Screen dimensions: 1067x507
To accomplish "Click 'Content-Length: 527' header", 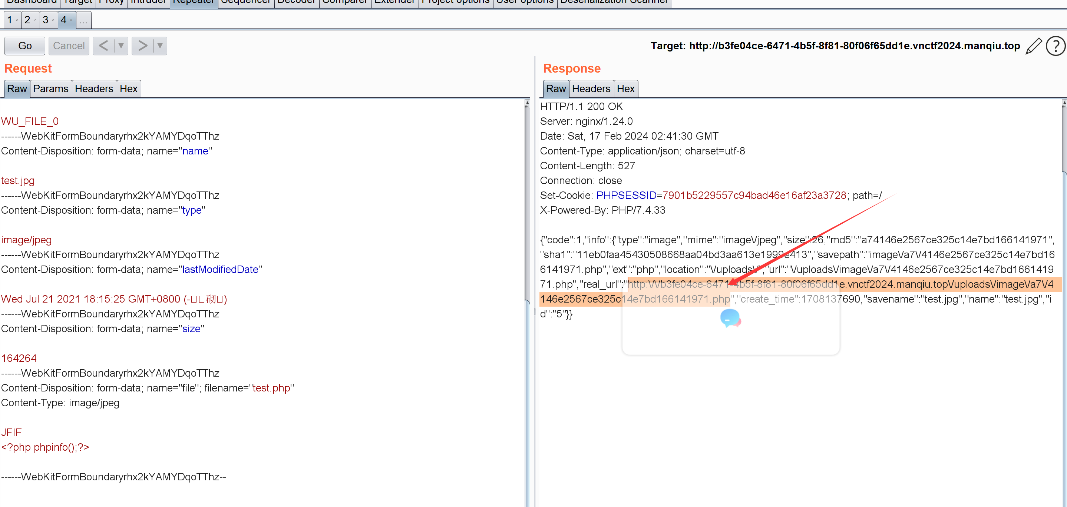I will tap(587, 166).
